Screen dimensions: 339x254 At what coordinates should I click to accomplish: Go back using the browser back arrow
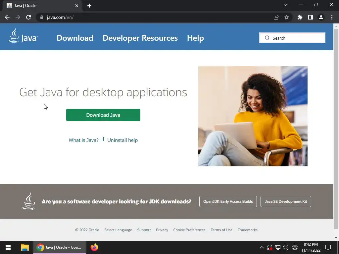7,17
